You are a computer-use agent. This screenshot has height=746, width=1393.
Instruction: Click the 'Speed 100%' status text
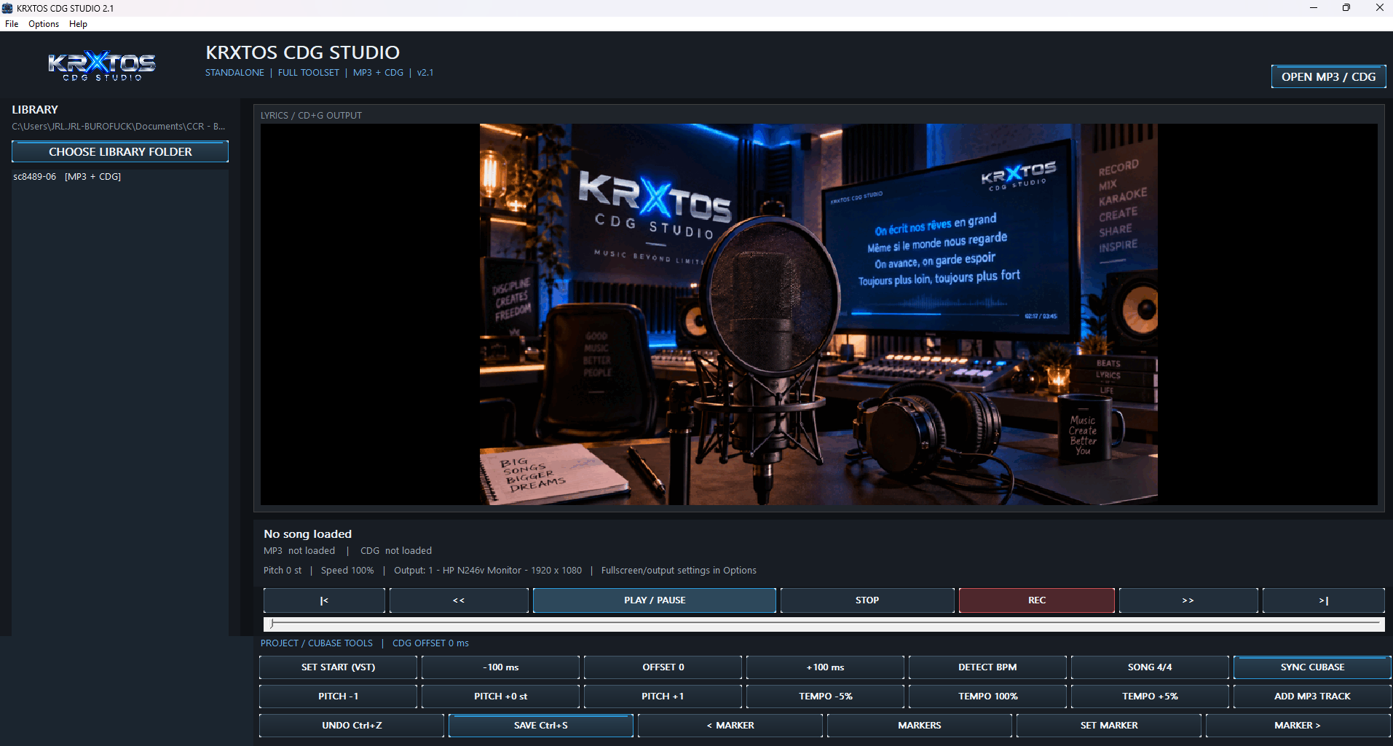click(x=347, y=571)
